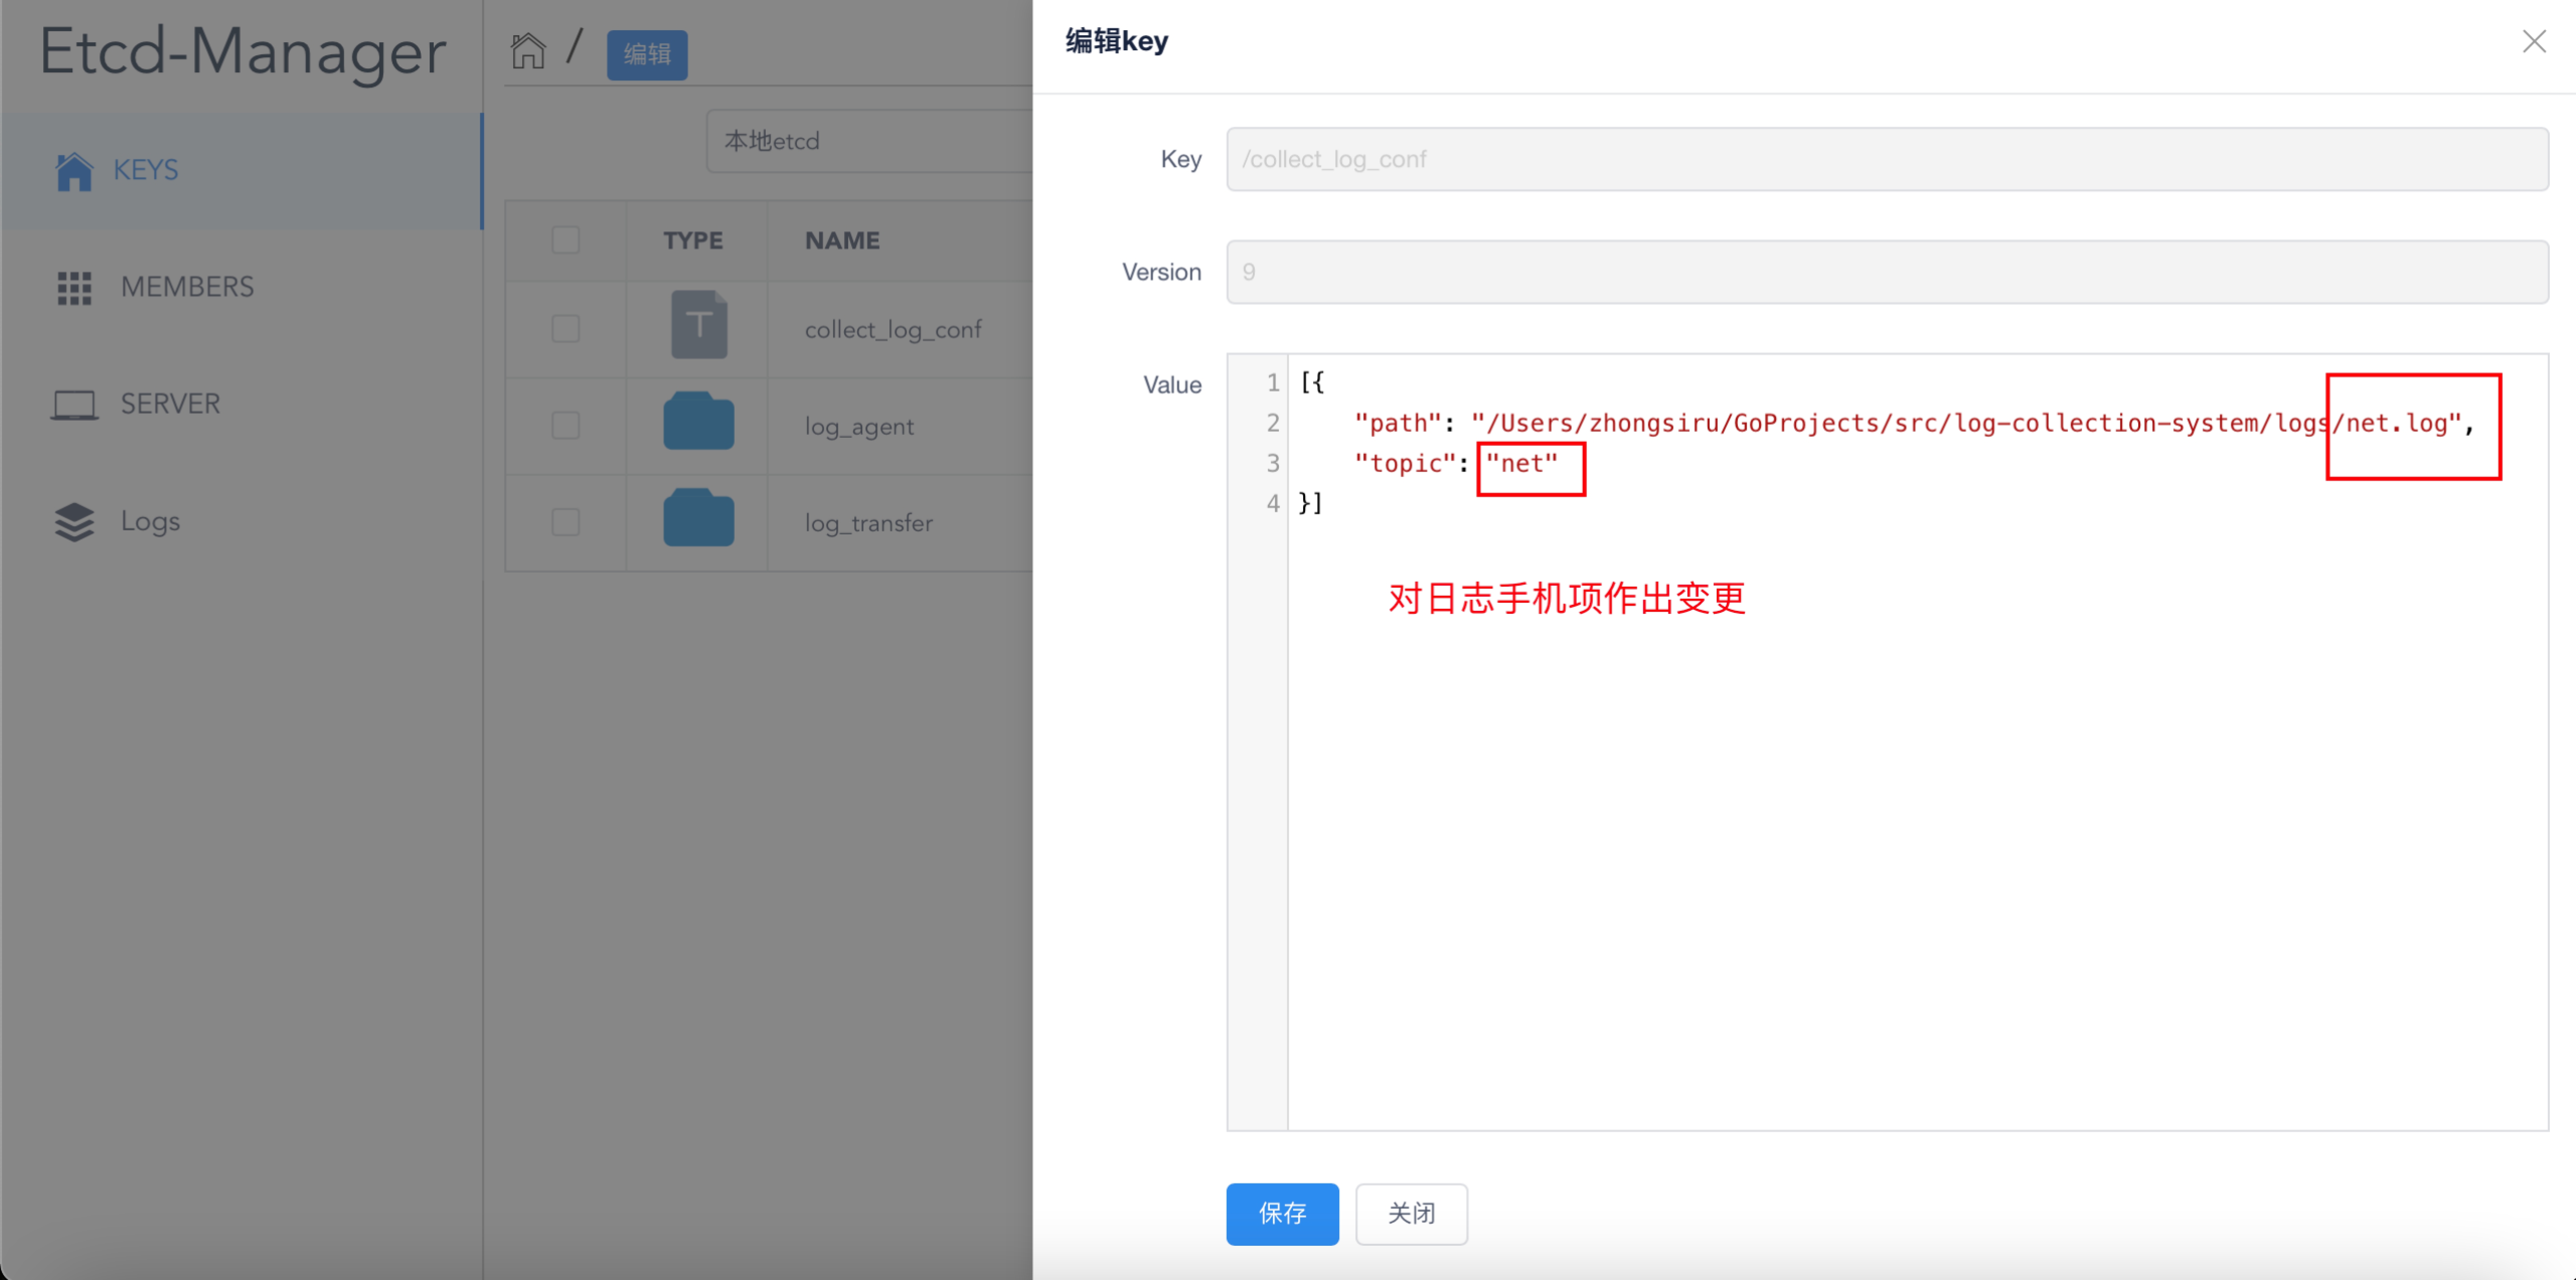Click line number 4 in editor gutter
2576x1280 pixels.
click(1272, 503)
